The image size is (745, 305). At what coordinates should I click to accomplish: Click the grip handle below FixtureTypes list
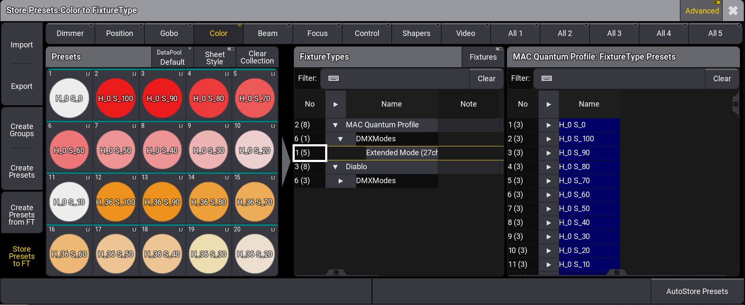[x=336, y=272]
